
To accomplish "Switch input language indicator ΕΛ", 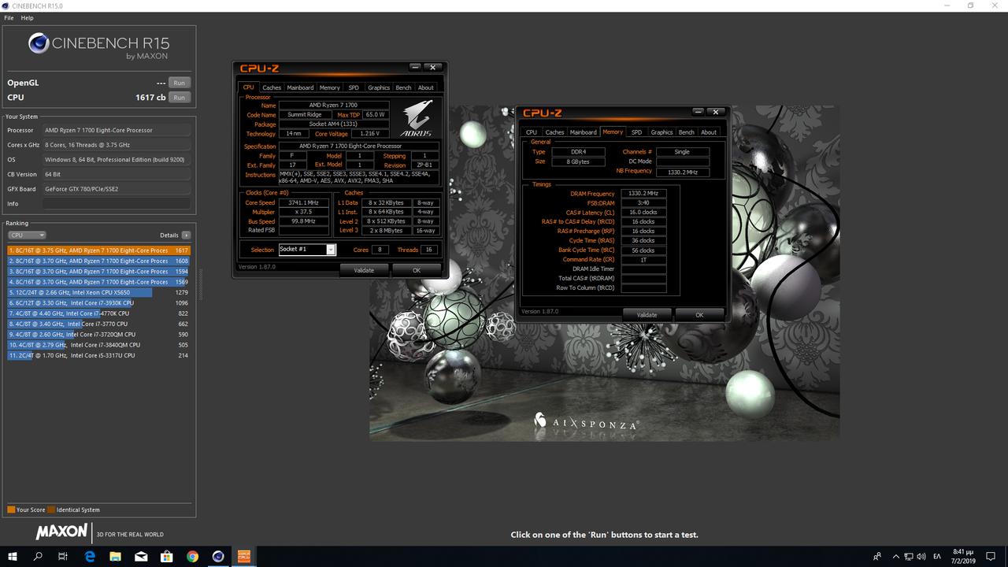I will click(937, 556).
